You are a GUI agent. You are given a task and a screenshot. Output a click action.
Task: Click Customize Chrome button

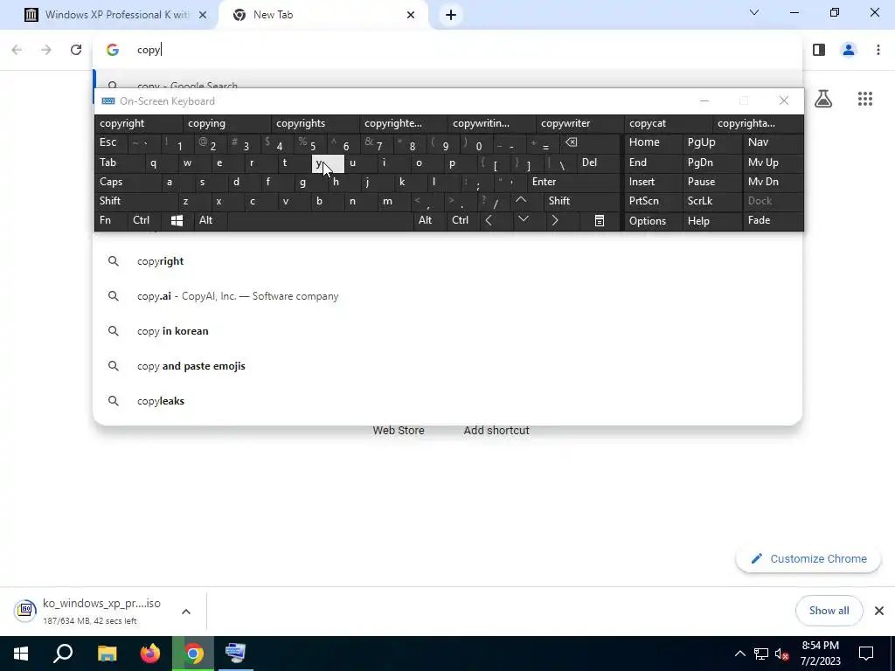tap(808, 558)
